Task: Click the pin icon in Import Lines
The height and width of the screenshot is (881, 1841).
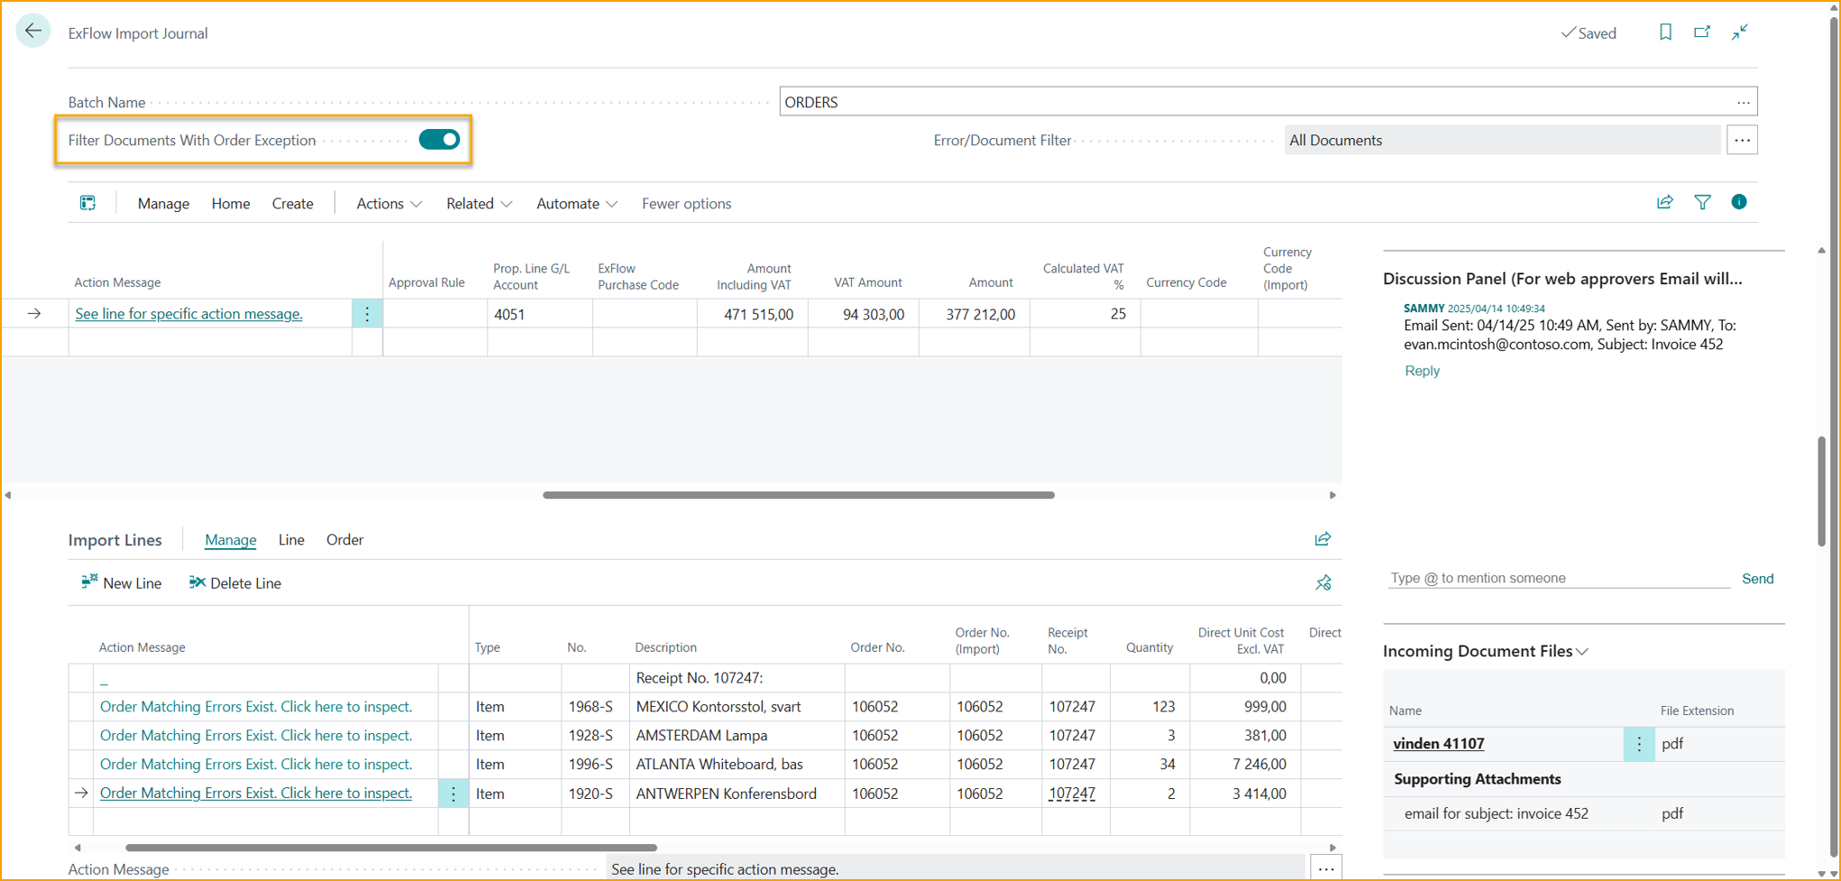Action: coord(1323,583)
